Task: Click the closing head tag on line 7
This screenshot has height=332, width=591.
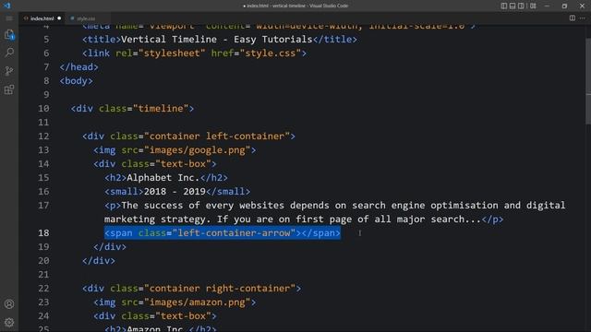Action: click(78, 67)
